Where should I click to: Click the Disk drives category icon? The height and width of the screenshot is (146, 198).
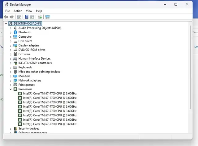point(15,41)
